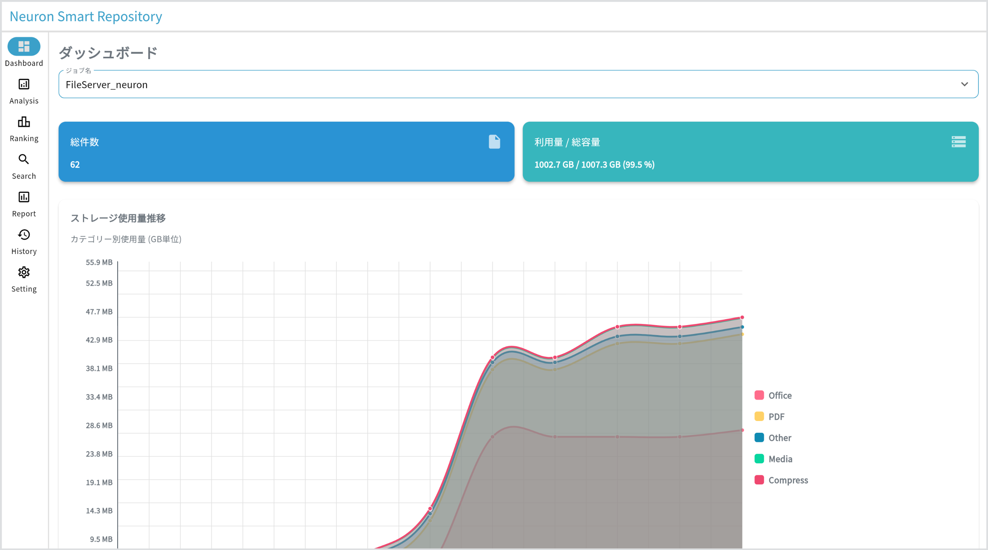Viewport: 988px width, 550px height.
Task: Click the 28.6 MB axis label
Action: pos(99,425)
